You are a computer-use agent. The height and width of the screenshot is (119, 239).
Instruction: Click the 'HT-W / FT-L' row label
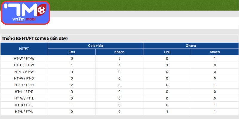click(x=24, y=98)
